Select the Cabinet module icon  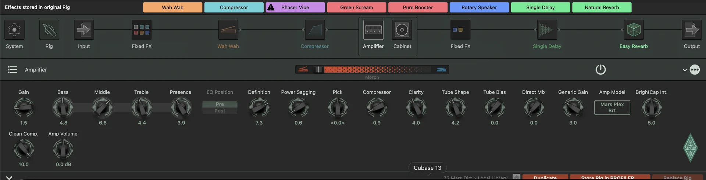402,30
